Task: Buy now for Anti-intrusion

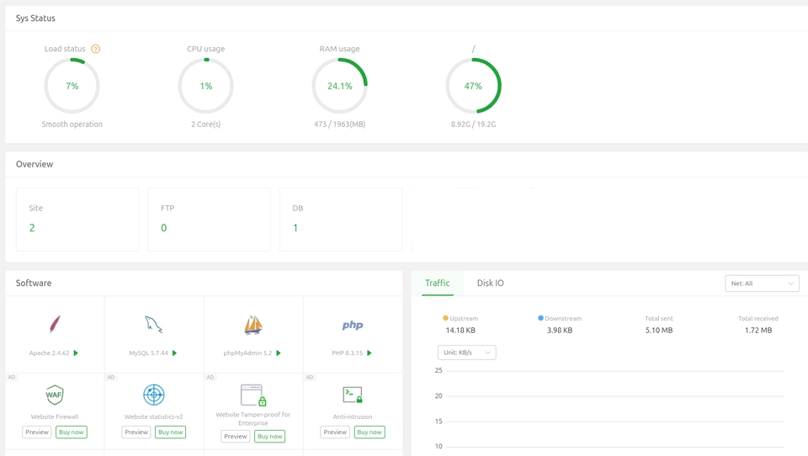Action: [x=369, y=432]
